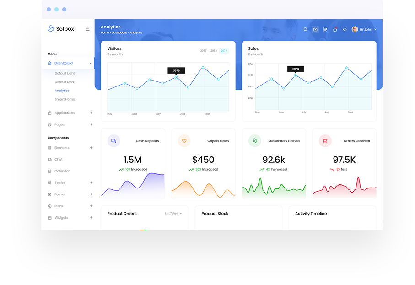Screen dimensions: 415x285
Task: Select Default Dark in sidebar menu
Action: pyautogui.click(x=65, y=82)
